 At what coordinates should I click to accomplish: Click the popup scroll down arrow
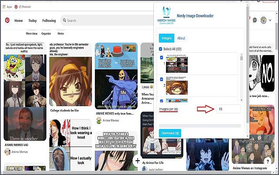coord(247,136)
